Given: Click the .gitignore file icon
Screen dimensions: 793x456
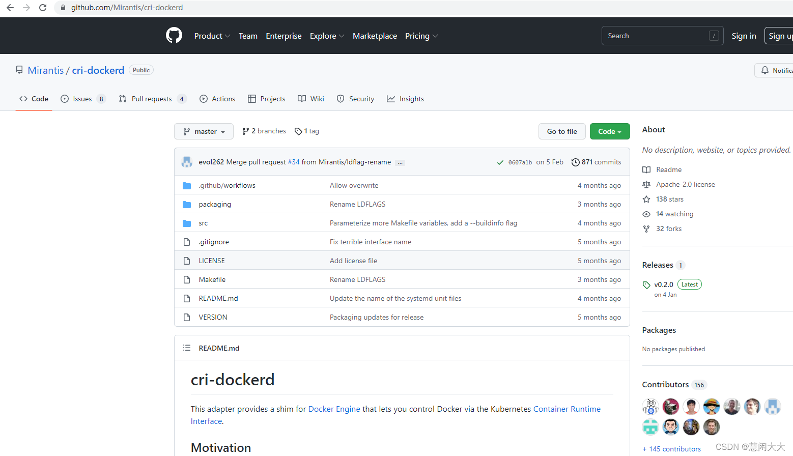Looking at the screenshot, I should click(187, 242).
